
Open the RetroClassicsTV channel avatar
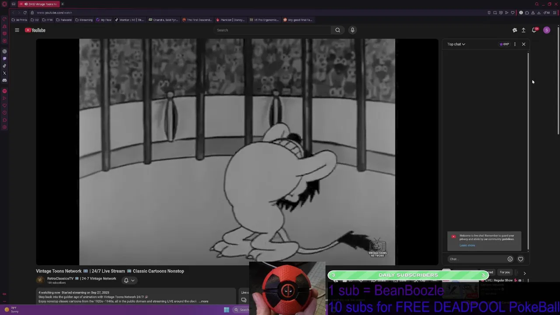tap(40, 280)
